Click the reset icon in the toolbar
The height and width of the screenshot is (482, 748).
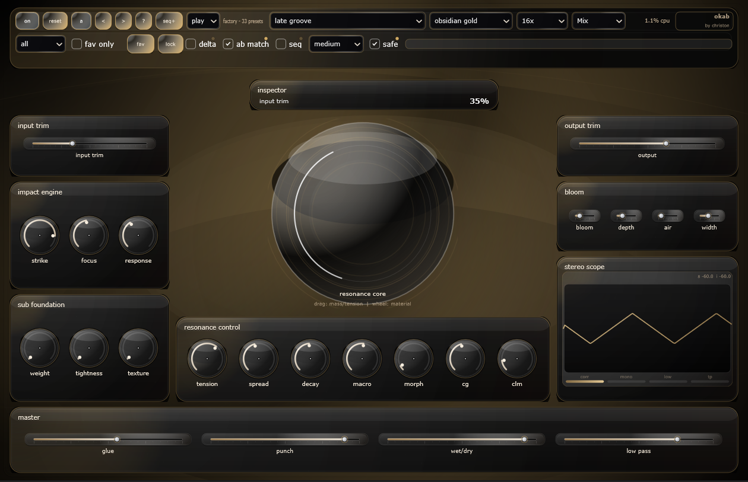click(55, 20)
